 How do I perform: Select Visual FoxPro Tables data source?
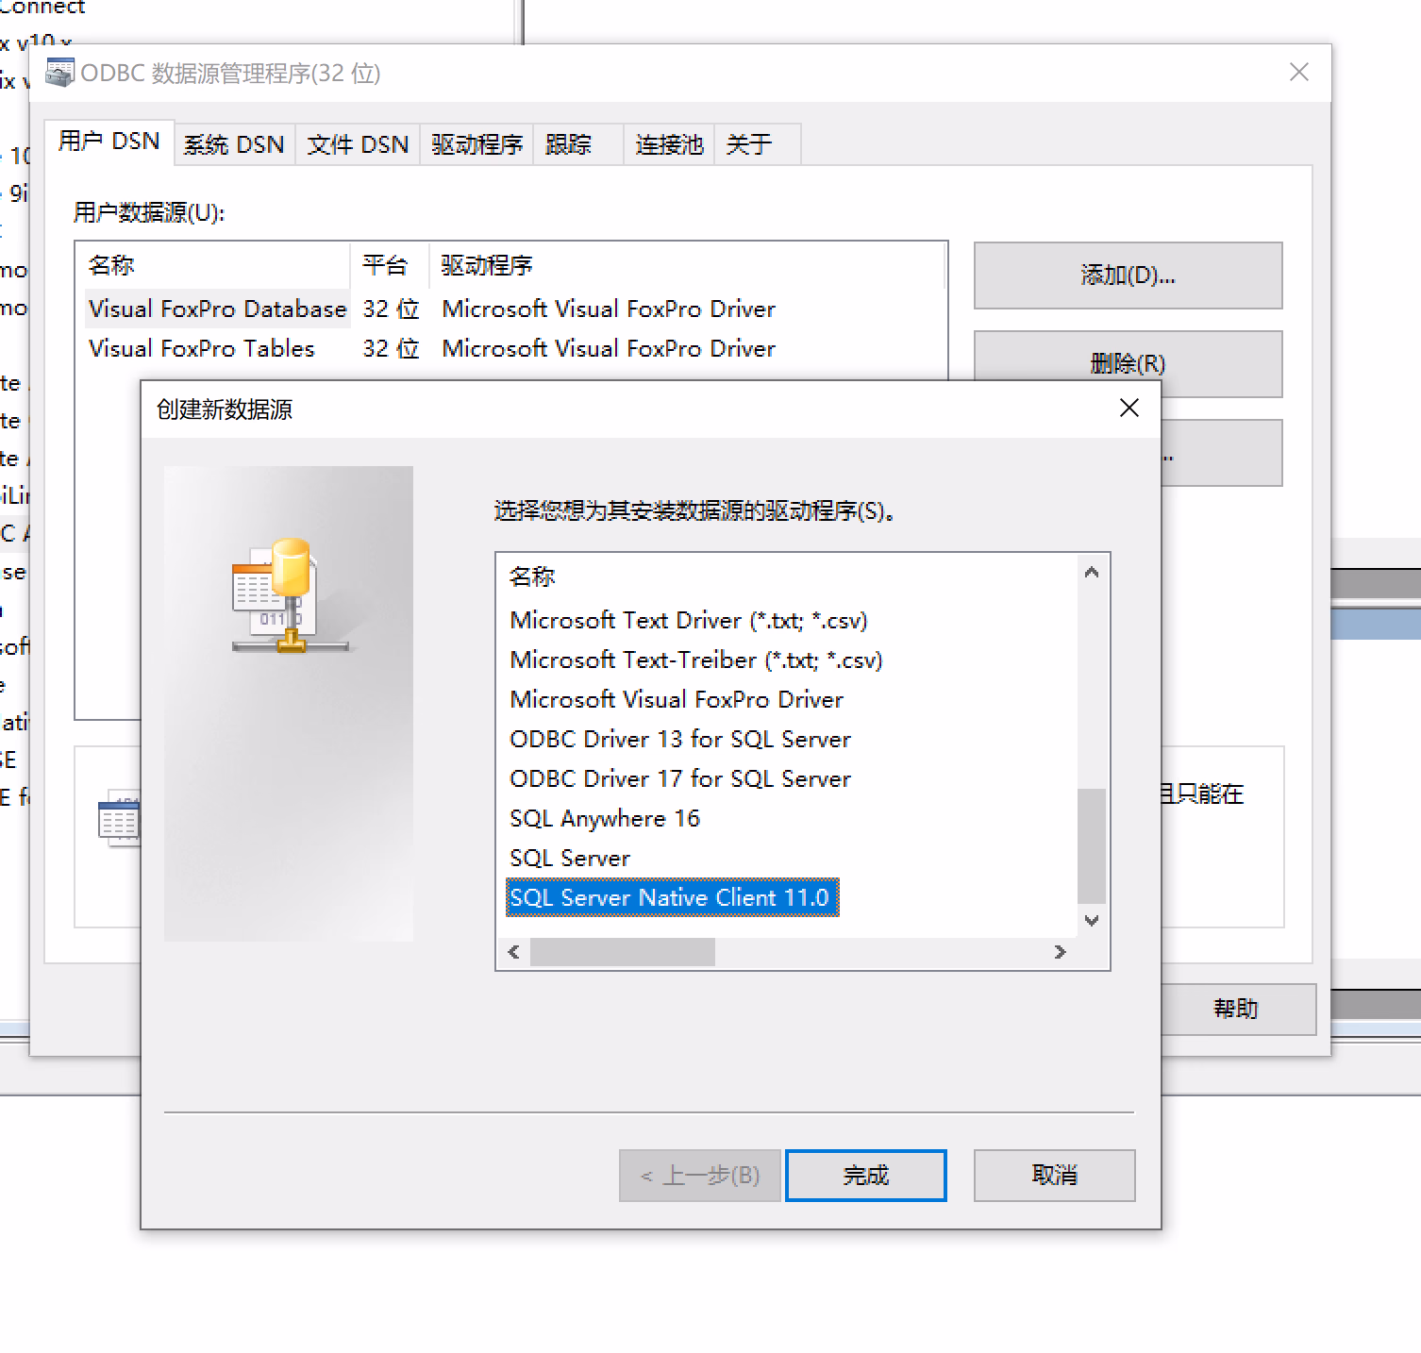(201, 348)
